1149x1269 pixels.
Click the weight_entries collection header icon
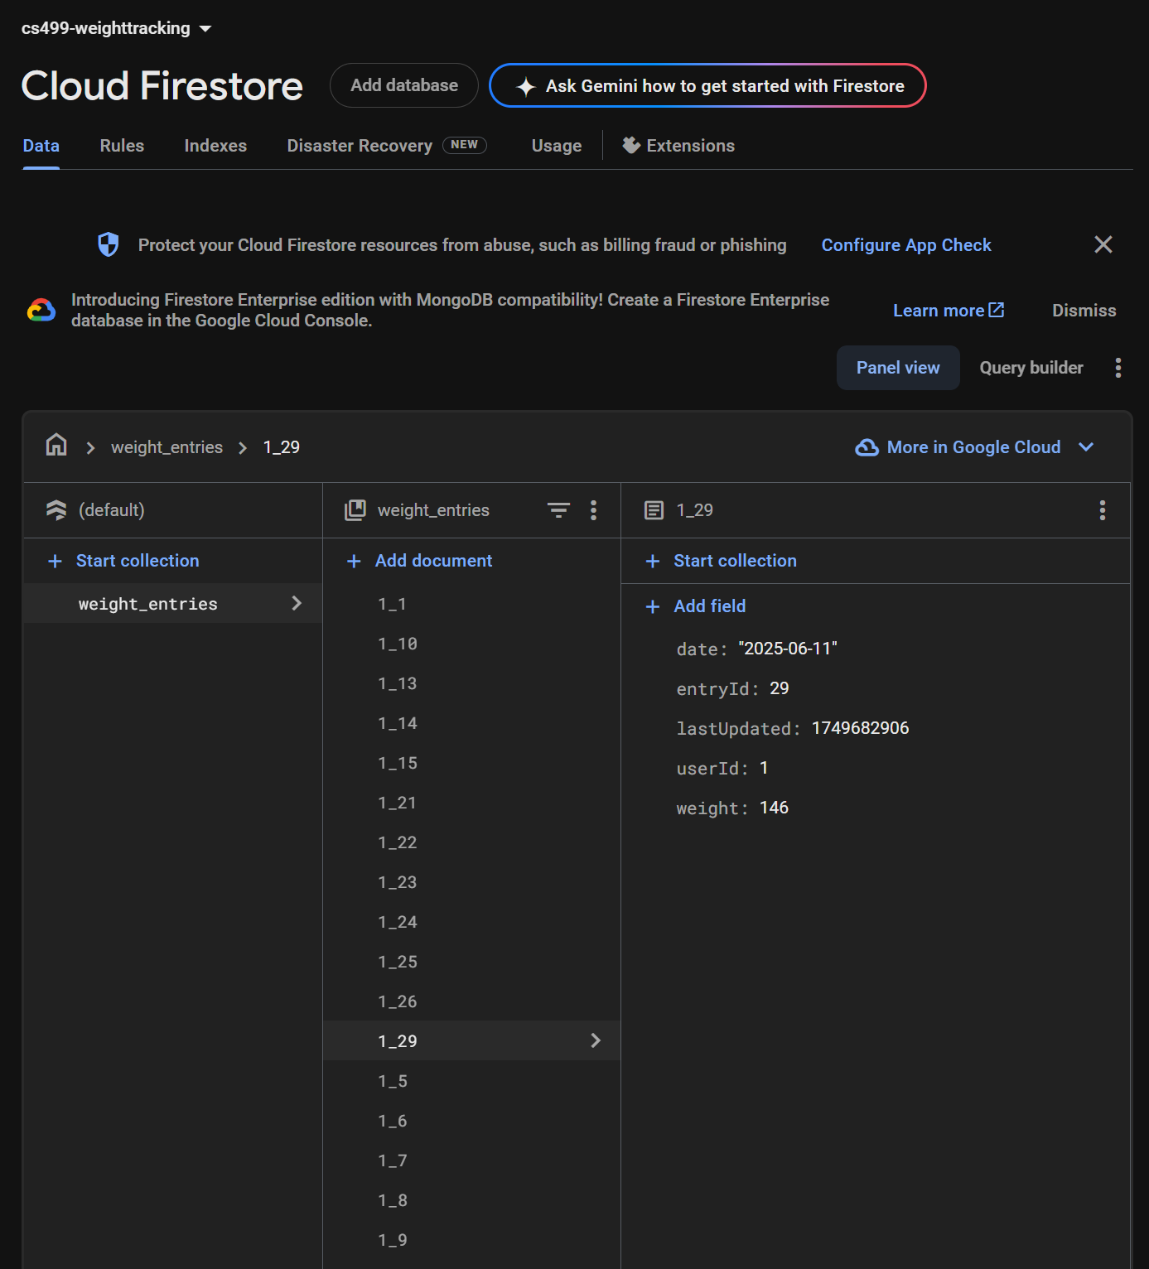(355, 510)
